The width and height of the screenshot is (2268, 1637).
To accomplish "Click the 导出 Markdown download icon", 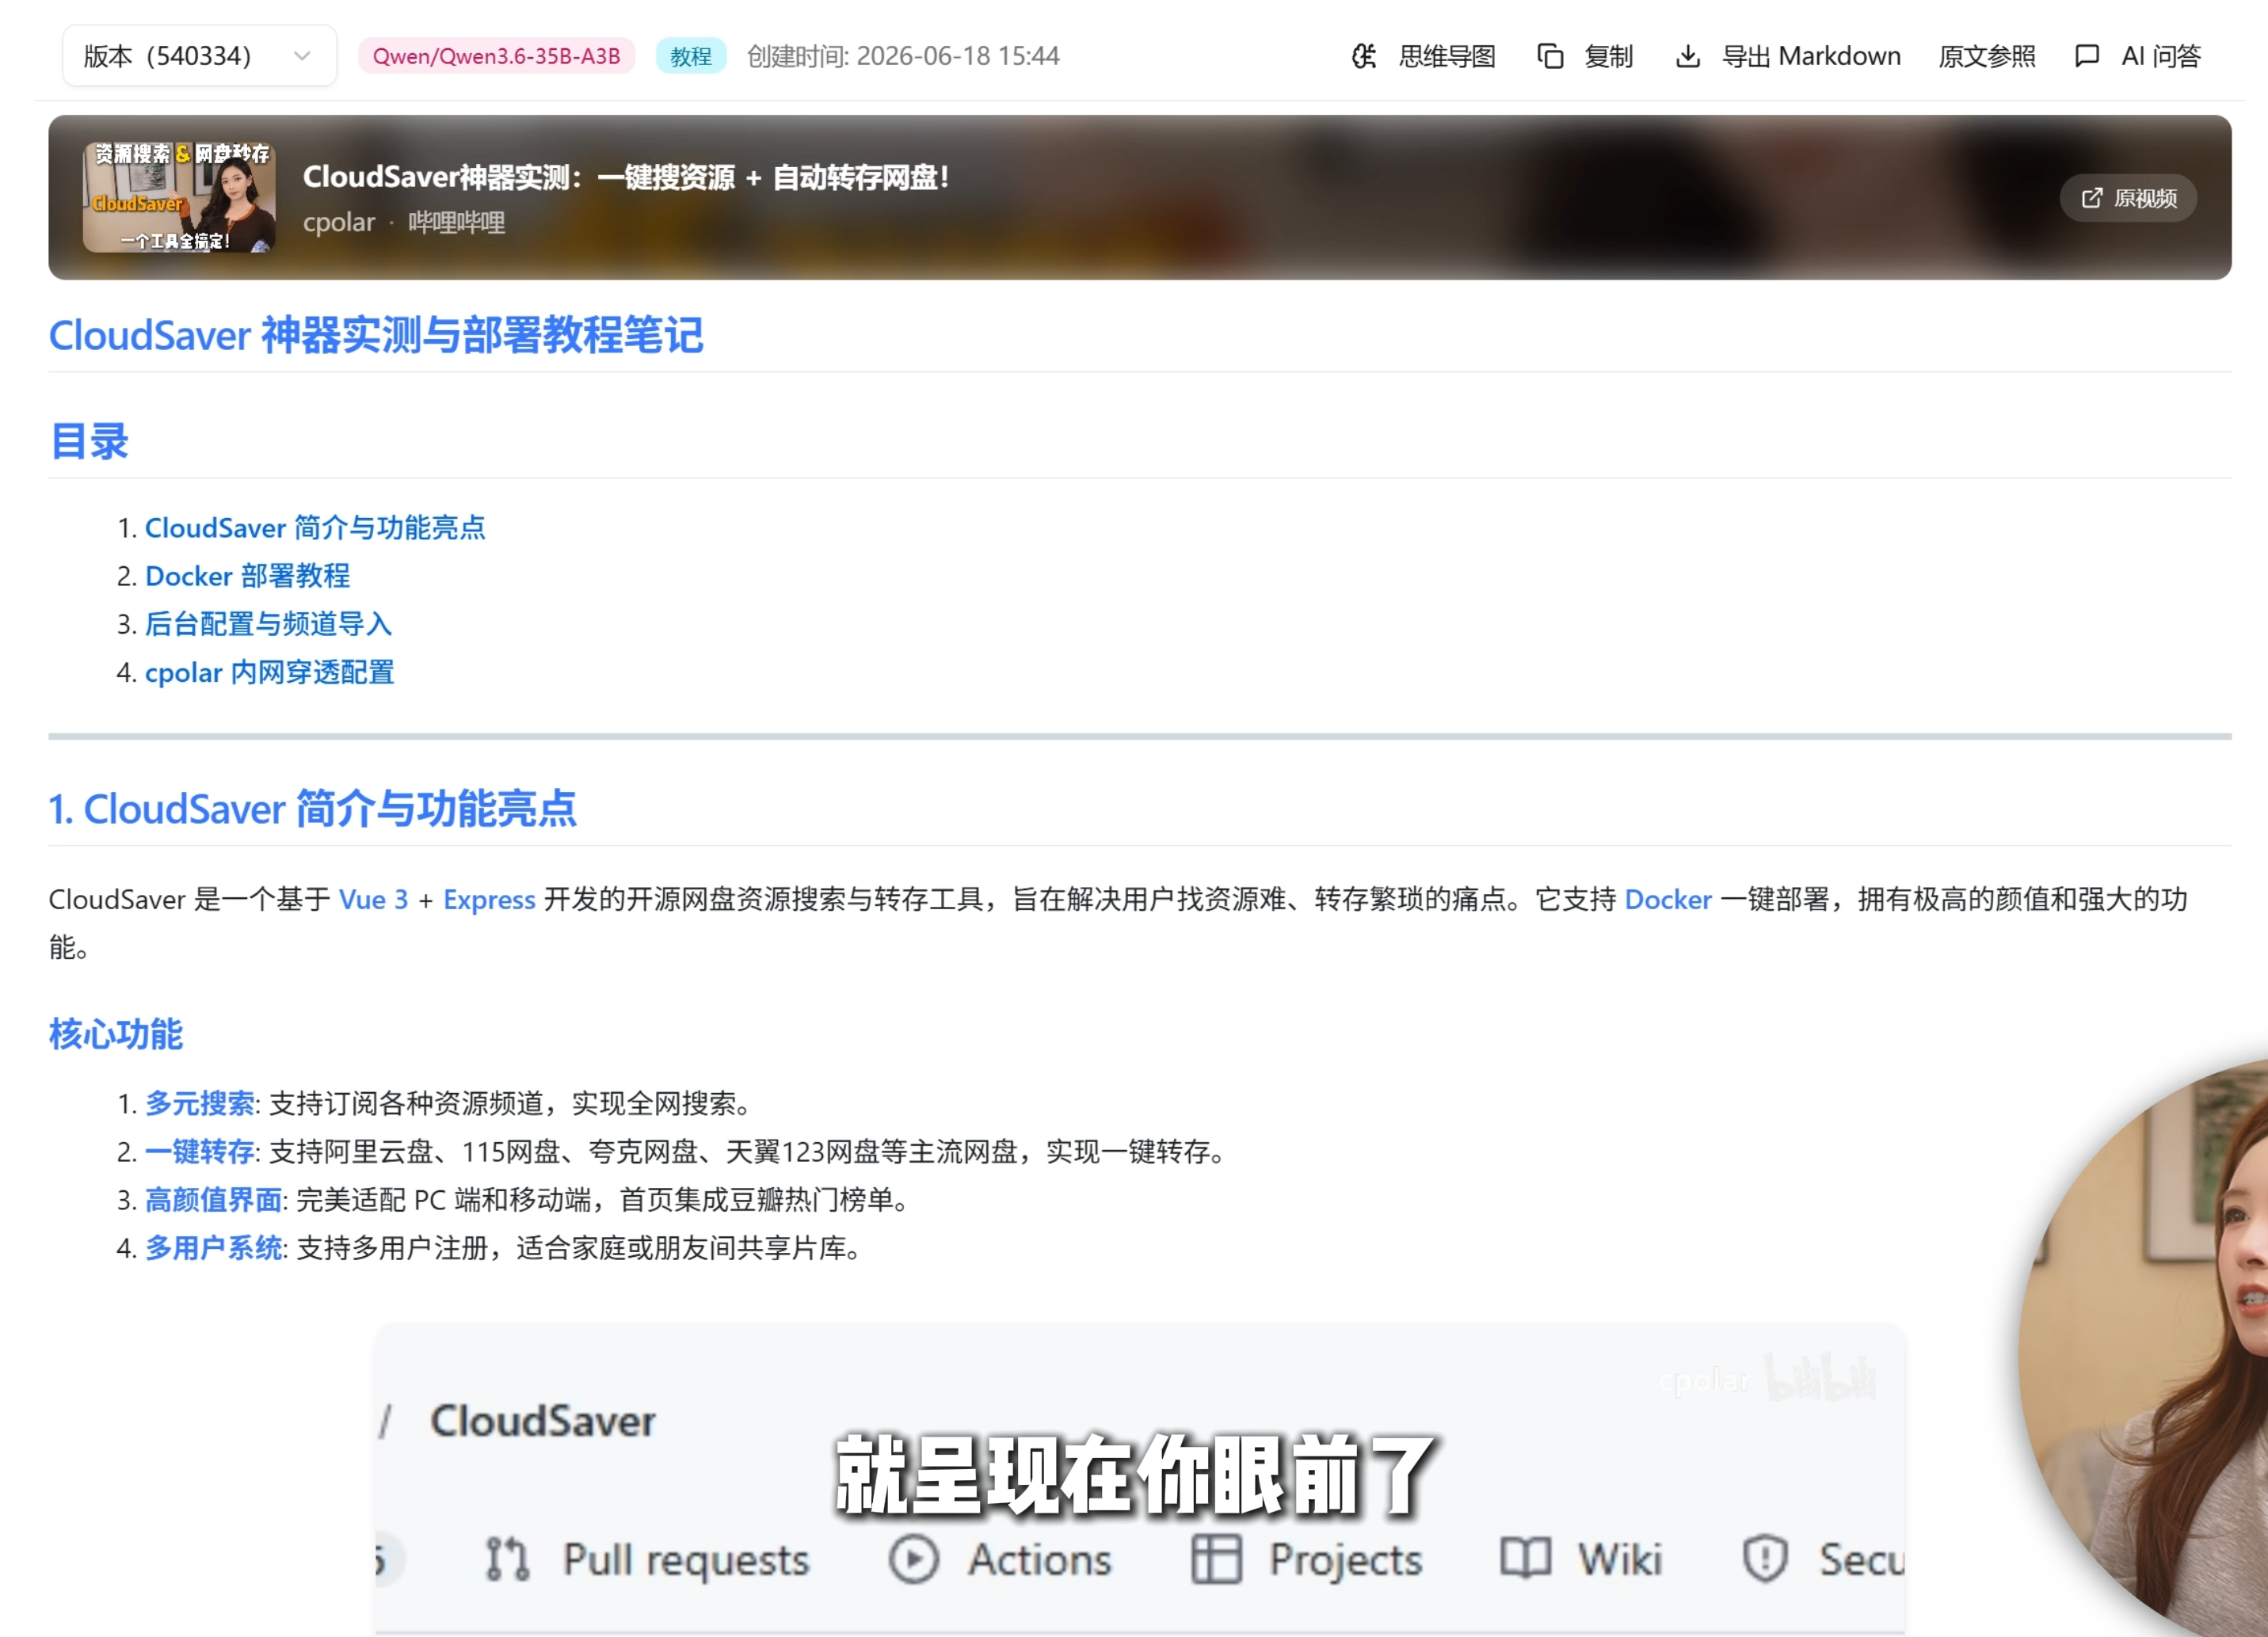I will [x=1687, y=56].
